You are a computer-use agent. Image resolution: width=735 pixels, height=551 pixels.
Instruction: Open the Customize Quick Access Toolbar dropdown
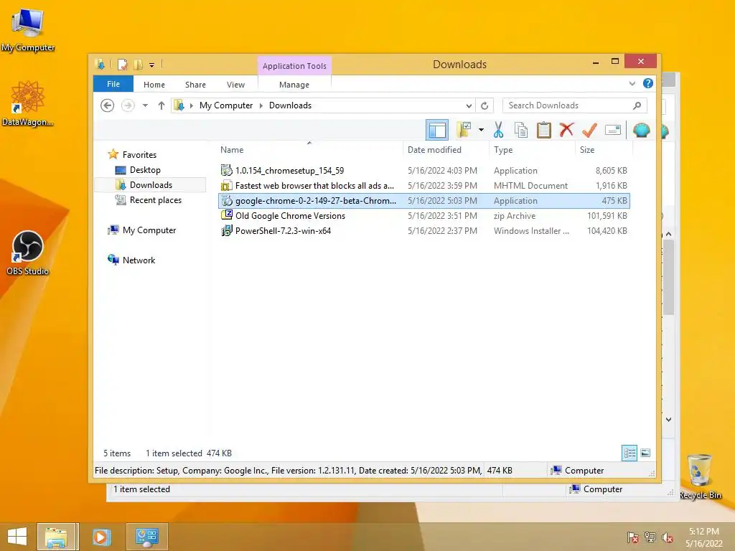(152, 65)
